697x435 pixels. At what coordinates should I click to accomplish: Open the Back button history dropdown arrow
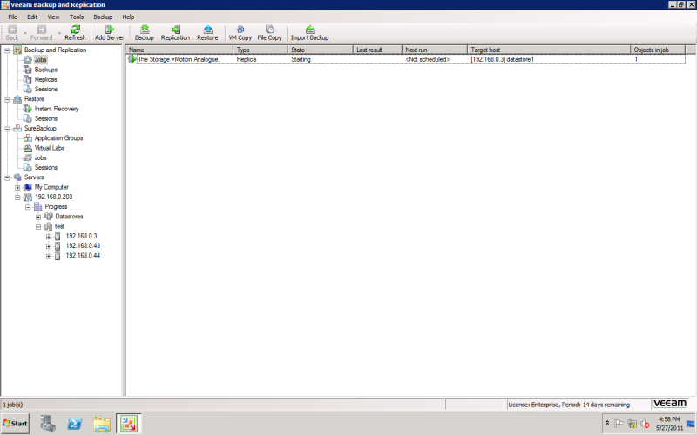click(25, 33)
